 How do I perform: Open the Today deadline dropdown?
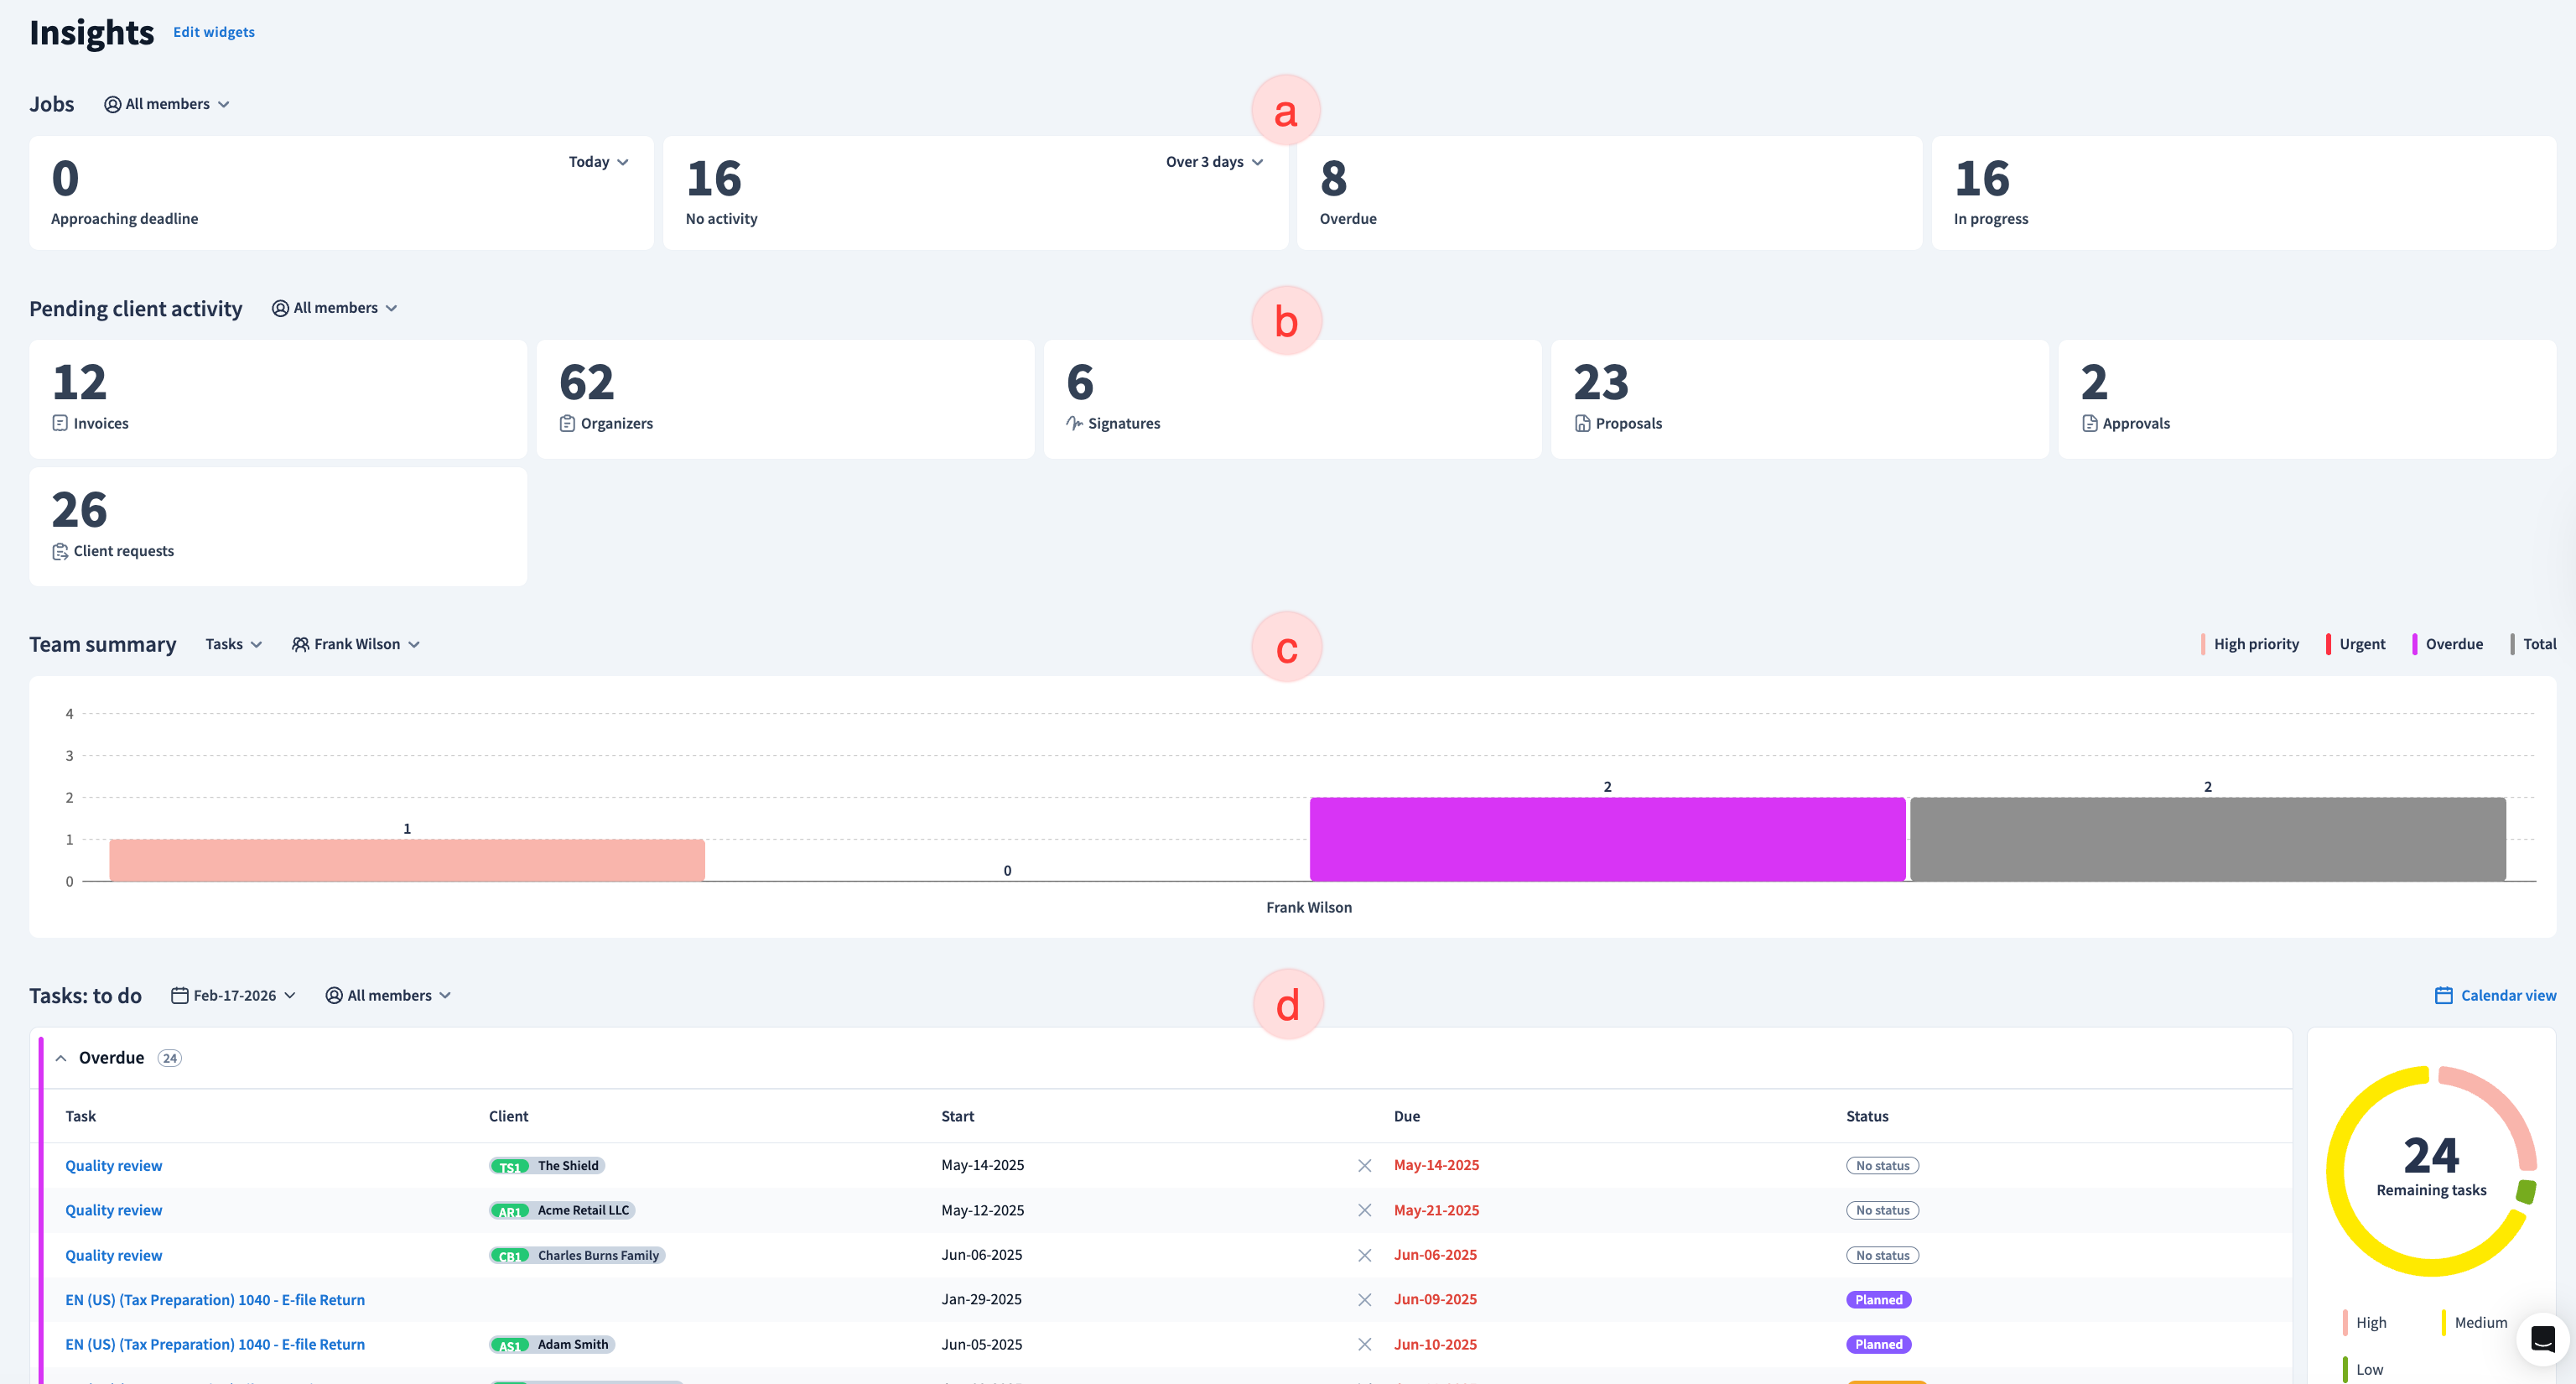pyautogui.click(x=598, y=162)
